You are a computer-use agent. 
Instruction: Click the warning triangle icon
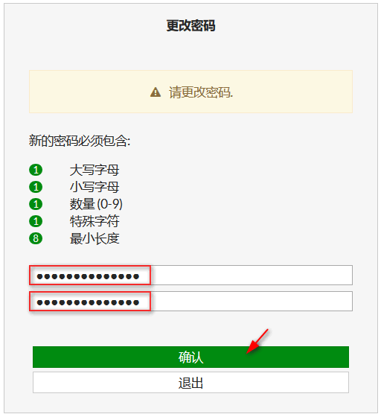pos(156,92)
